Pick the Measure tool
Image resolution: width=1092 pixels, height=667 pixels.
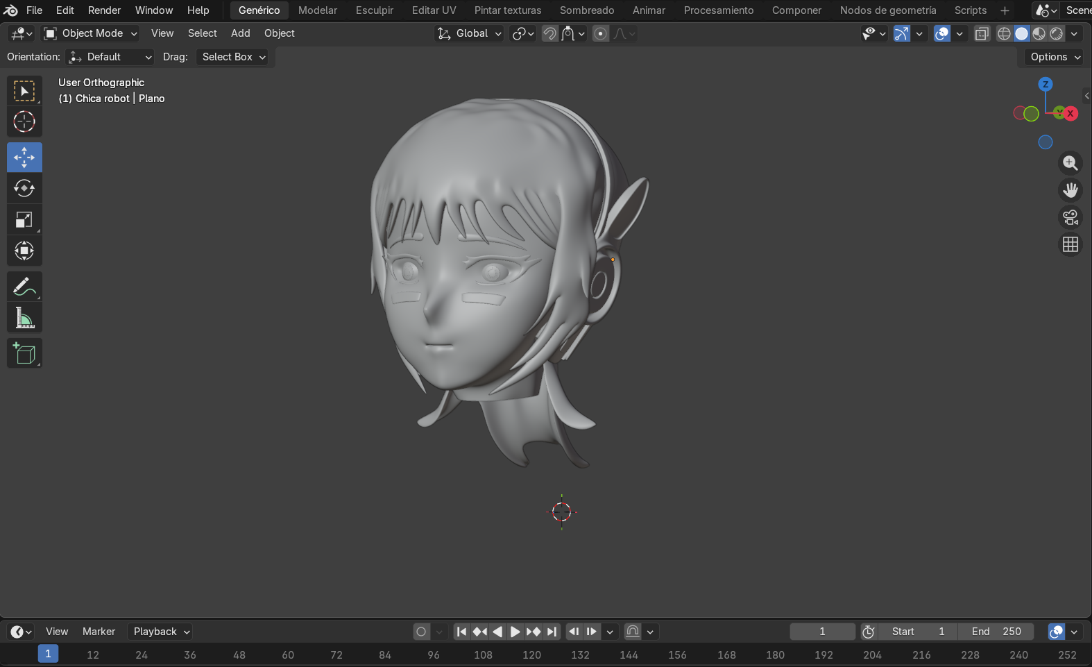(24, 319)
